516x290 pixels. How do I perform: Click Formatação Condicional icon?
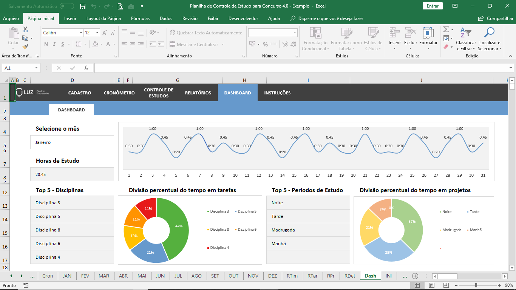pyautogui.click(x=315, y=33)
